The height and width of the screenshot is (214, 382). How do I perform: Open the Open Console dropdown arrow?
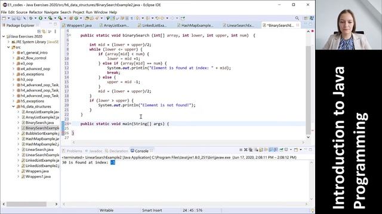click(301, 150)
